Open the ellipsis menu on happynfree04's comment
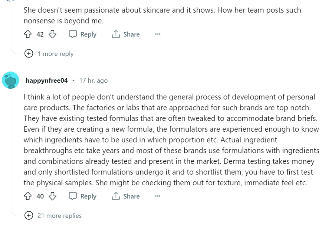This screenshot has height=232, width=329. click(x=158, y=196)
